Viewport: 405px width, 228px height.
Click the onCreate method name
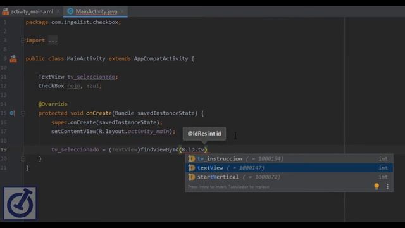[x=99, y=113]
